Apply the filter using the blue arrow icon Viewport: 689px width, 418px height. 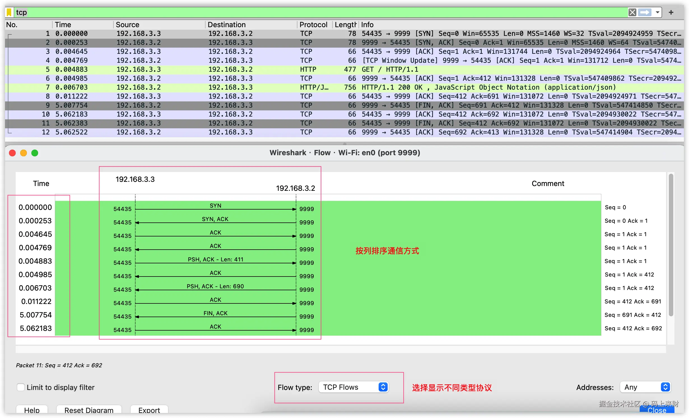coord(644,12)
